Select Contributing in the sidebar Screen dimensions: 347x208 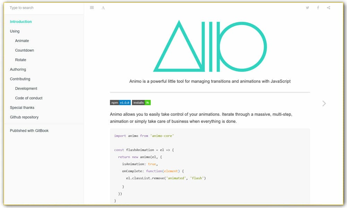pos(20,79)
